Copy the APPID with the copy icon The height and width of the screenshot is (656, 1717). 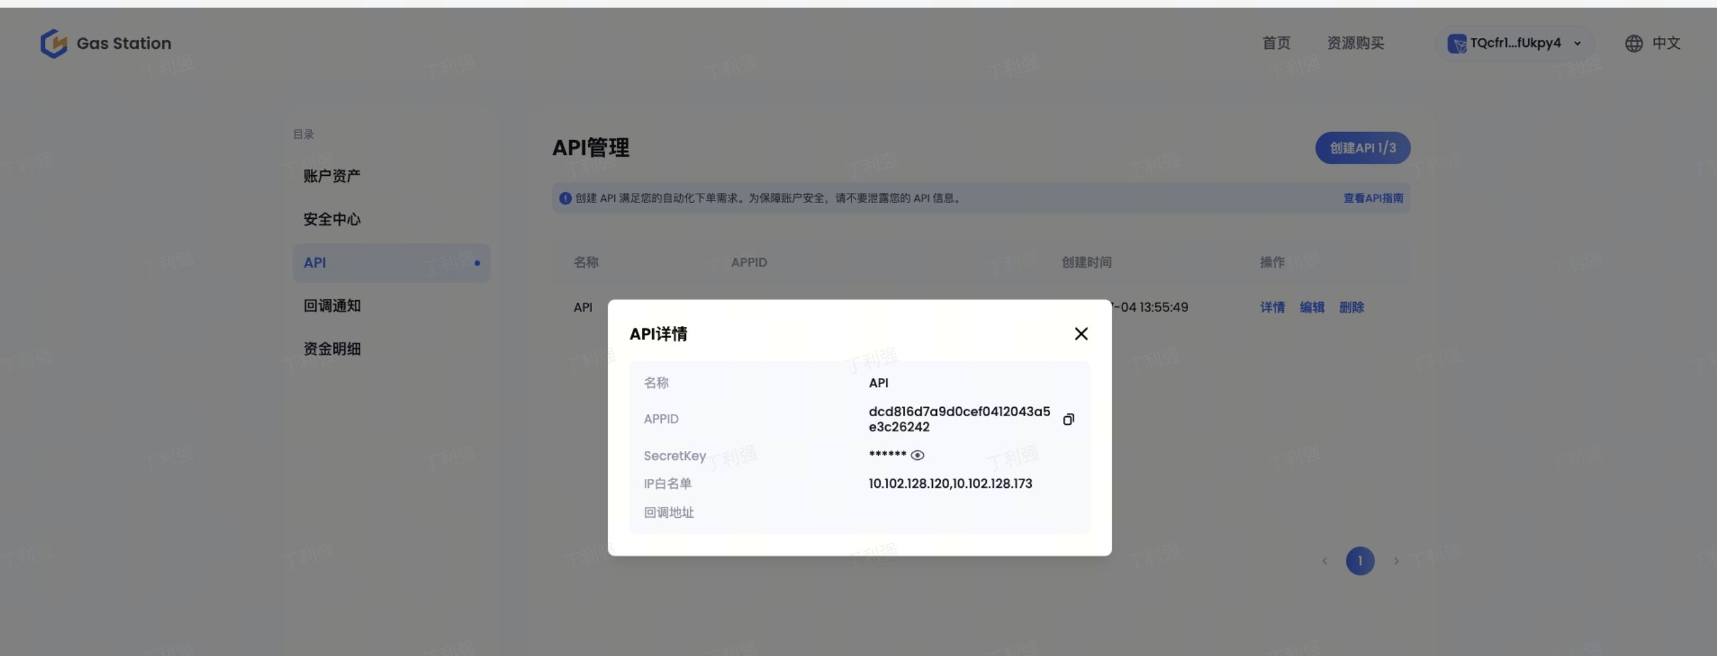pos(1069,419)
